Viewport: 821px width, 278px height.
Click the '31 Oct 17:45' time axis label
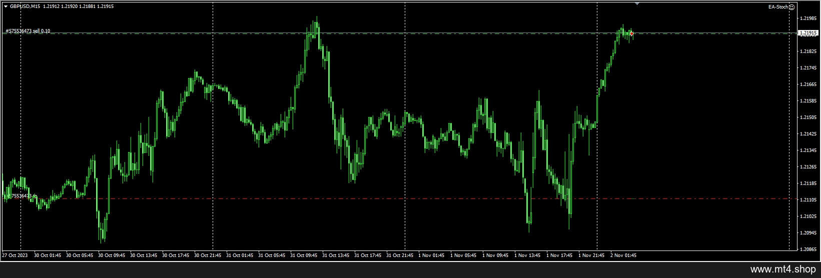tap(368, 255)
